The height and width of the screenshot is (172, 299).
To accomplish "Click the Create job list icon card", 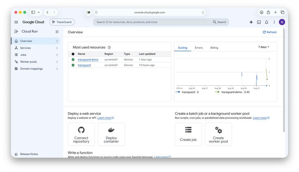I will (x=188, y=134).
